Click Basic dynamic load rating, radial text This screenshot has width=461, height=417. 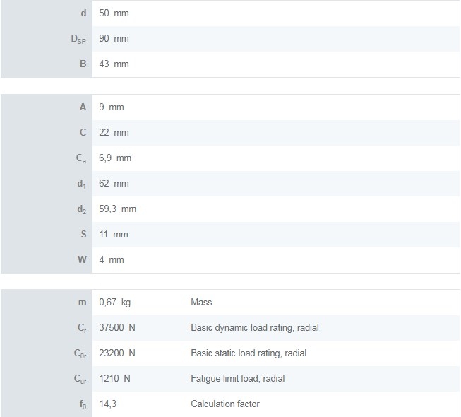pyautogui.click(x=255, y=328)
